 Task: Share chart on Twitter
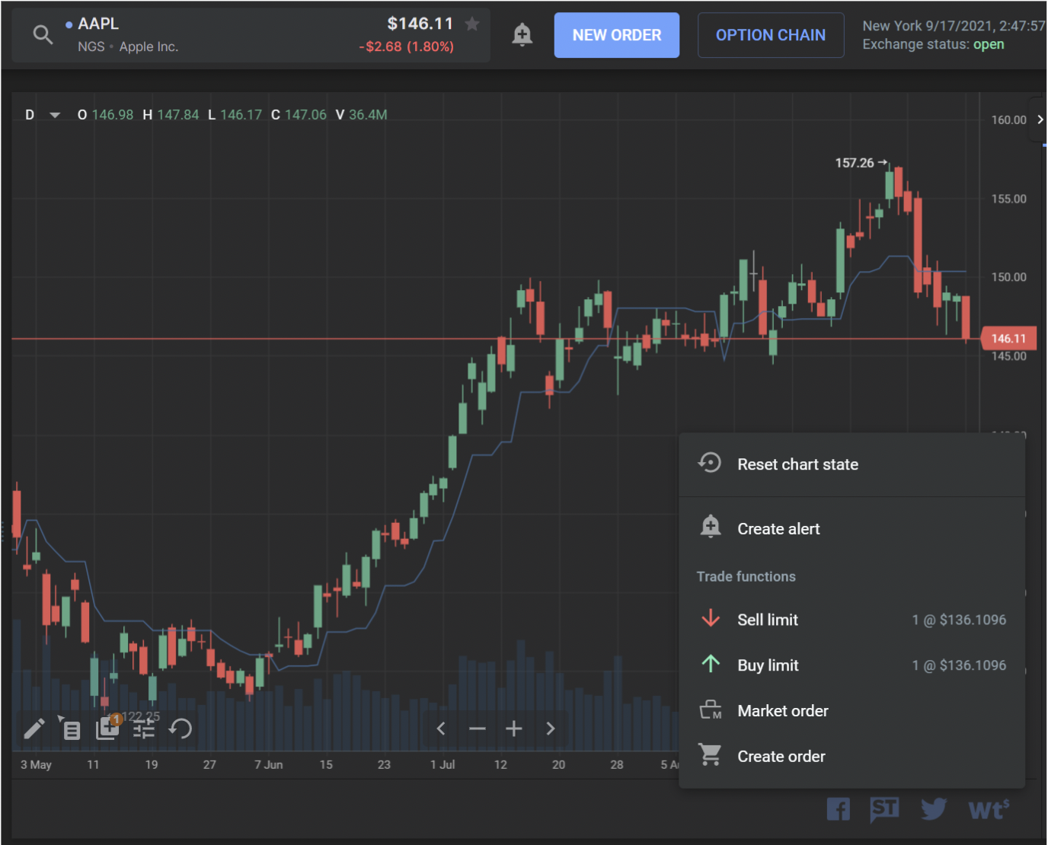point(933,809)
